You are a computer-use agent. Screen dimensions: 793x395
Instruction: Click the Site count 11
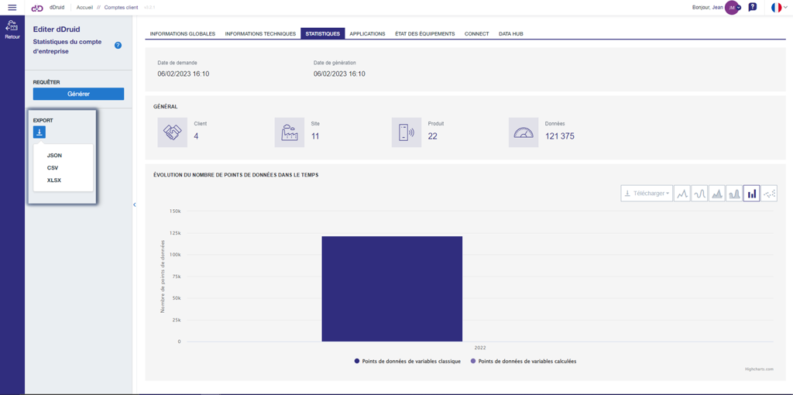pyautogui.click(x=315, y=136)
